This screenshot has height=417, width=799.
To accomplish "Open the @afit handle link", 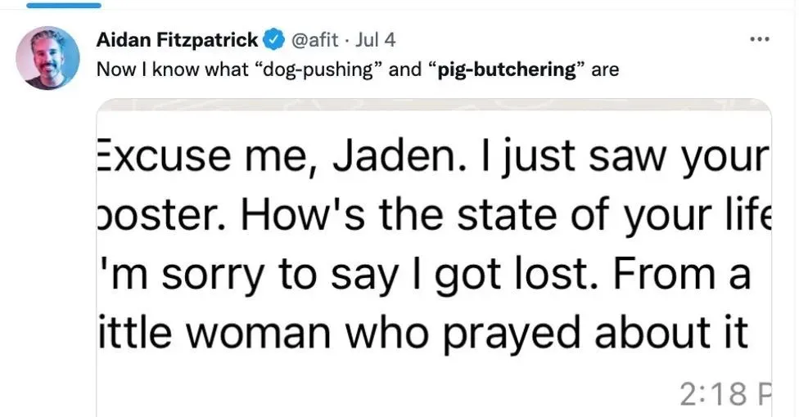I will pyautogui.click(x=314, y=39).
